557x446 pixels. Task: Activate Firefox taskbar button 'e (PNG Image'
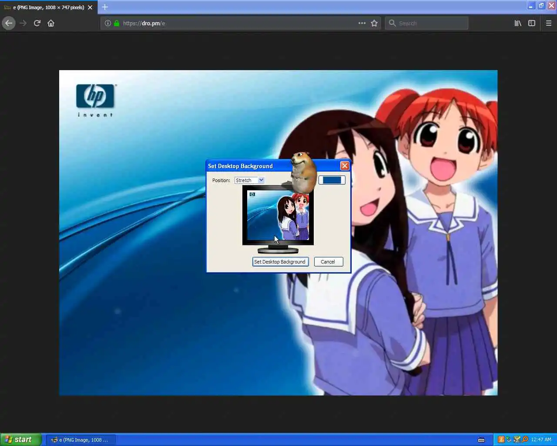81,440
